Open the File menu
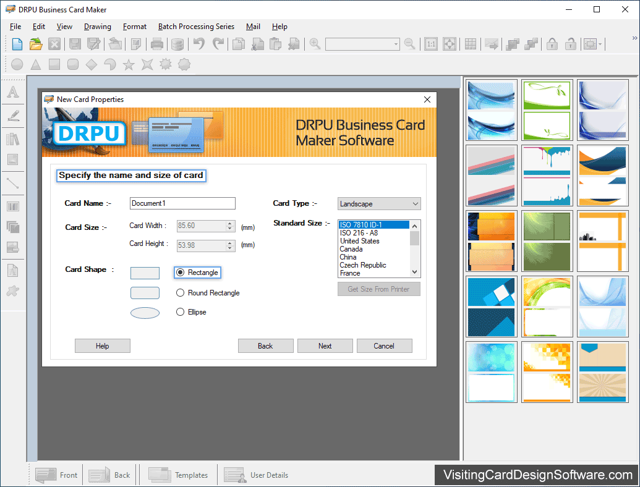This screenshot has width=640, height=487. click(15, 27)
